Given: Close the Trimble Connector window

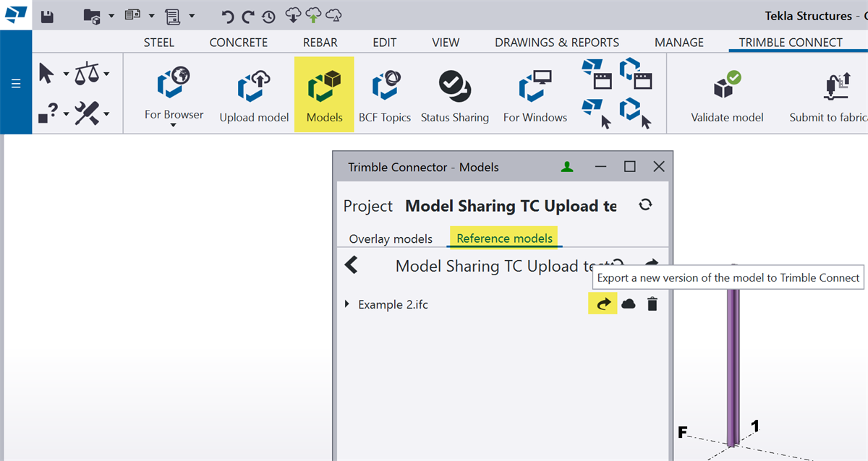Looking at the screenshot, I should (x=659, y=167).
